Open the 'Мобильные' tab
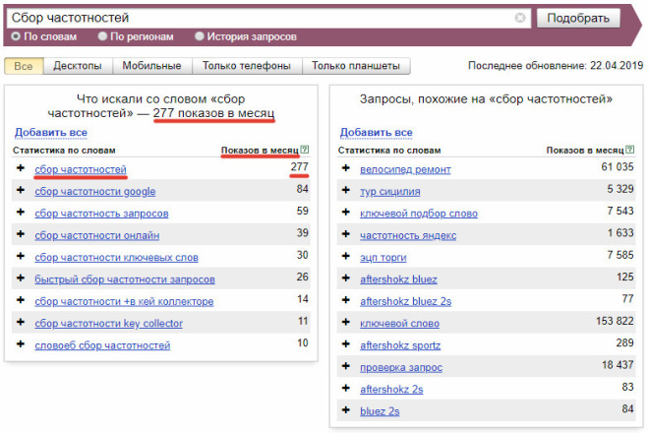The image size is (649, 433). click(x=150, y=67)
